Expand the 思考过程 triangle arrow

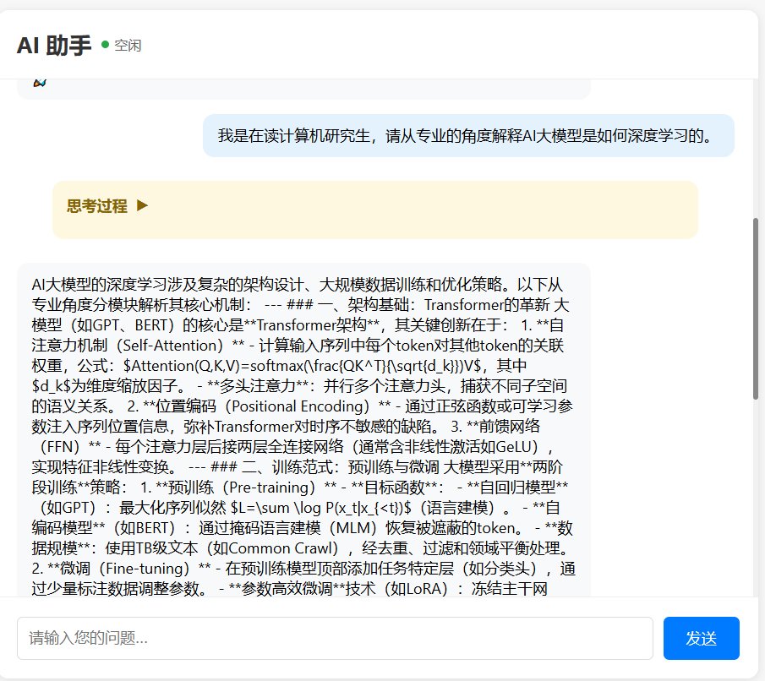[142, 205]
